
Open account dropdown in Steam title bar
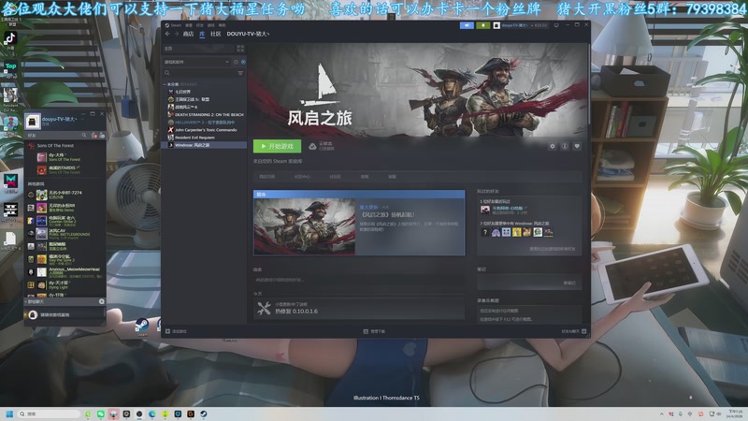click(x=521, y=25)
